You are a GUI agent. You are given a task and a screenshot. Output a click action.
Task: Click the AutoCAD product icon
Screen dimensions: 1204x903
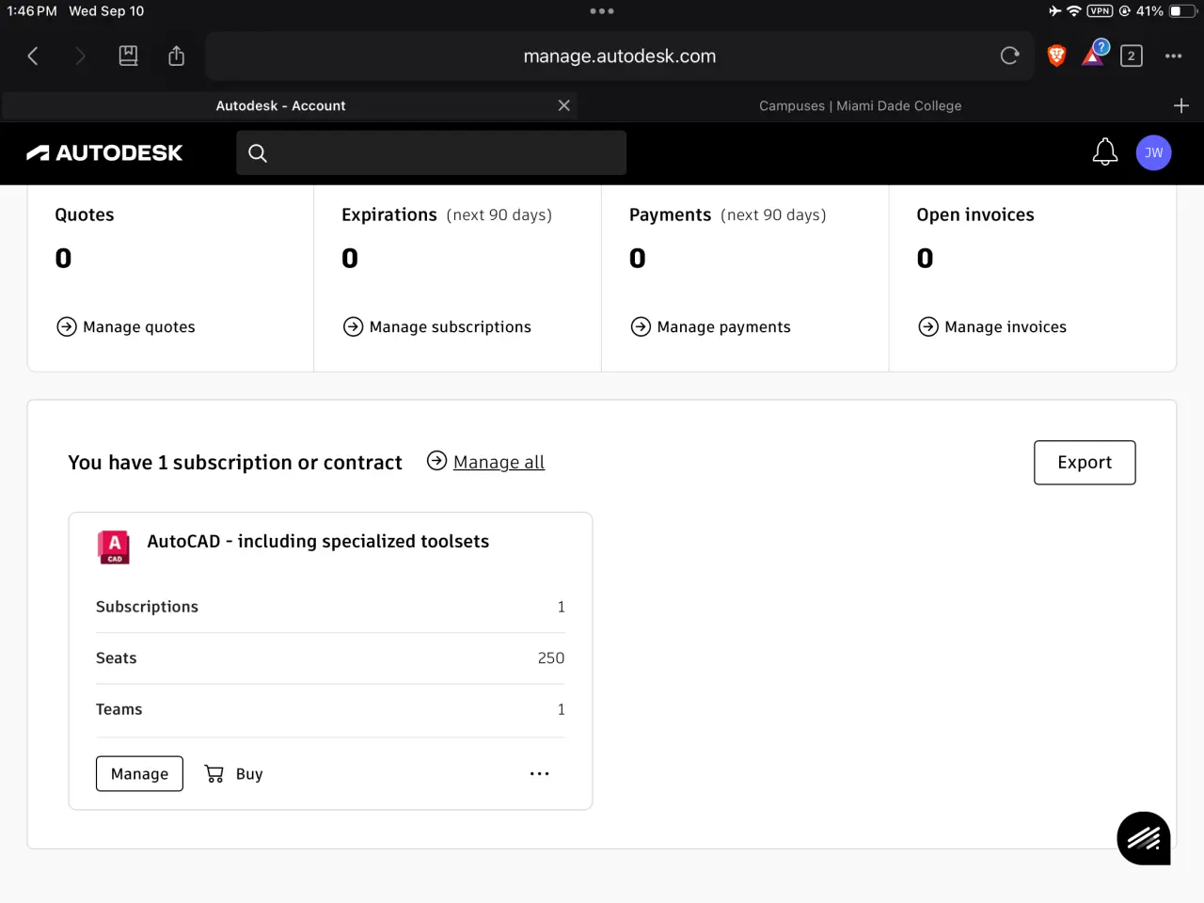tap(114, 547)
